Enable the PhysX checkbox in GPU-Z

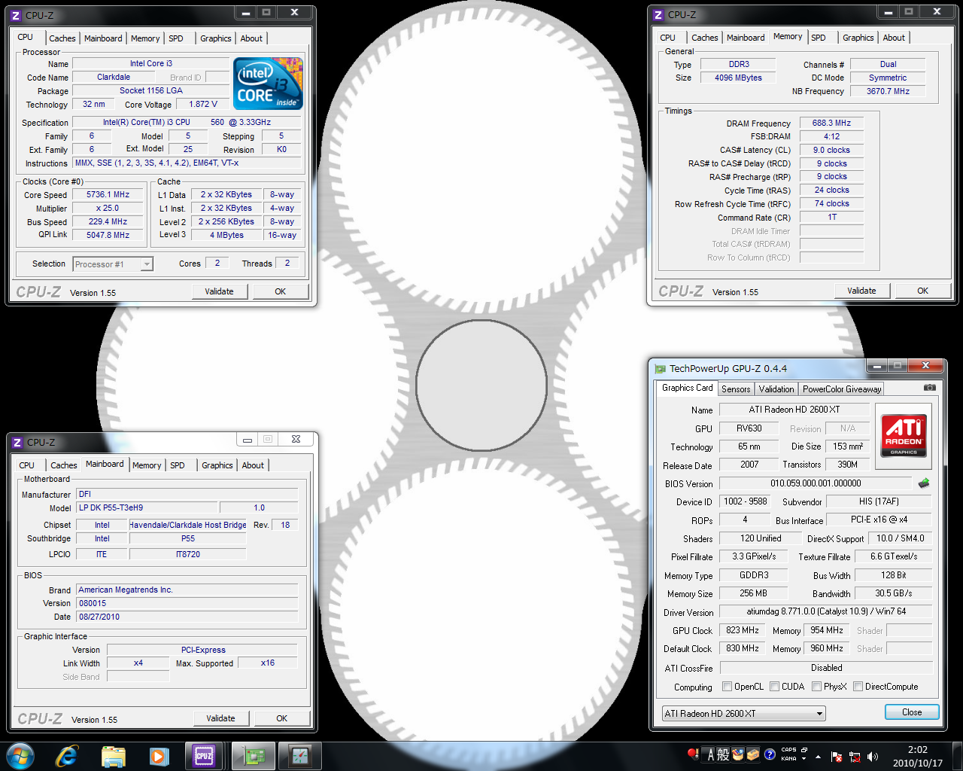[816, 687]
